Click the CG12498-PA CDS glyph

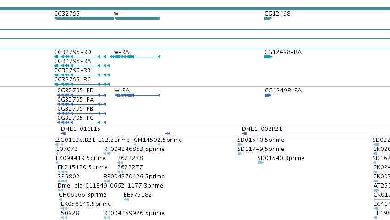coord(268,95)
